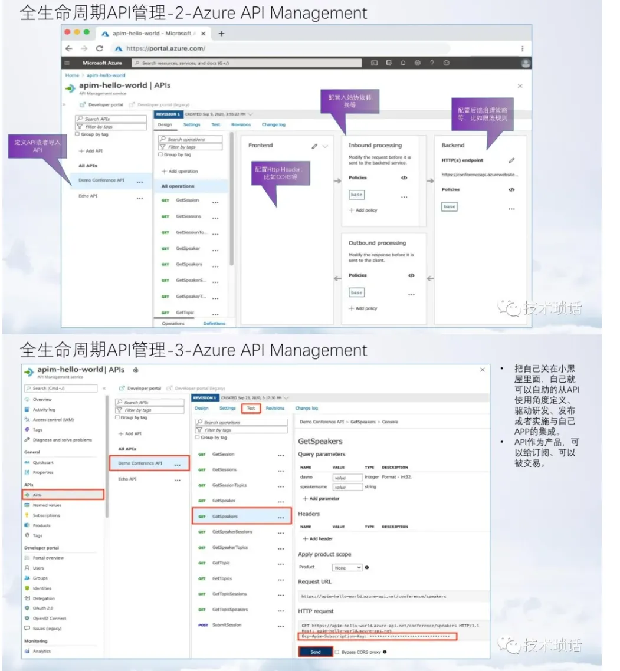Screen dimensions: 620x671
Task: Open ellipsis menu for upper Echo API
Action: [140, 198]
